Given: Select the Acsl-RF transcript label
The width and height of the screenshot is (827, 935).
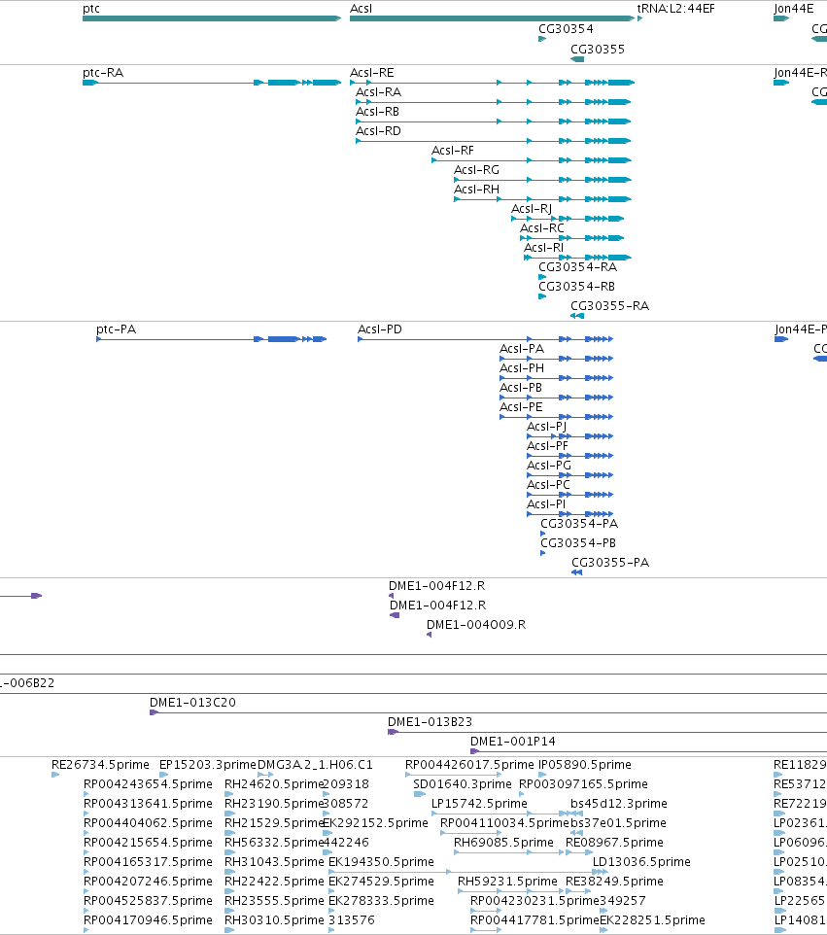Looking at the screenshot, I should point(453,151).
